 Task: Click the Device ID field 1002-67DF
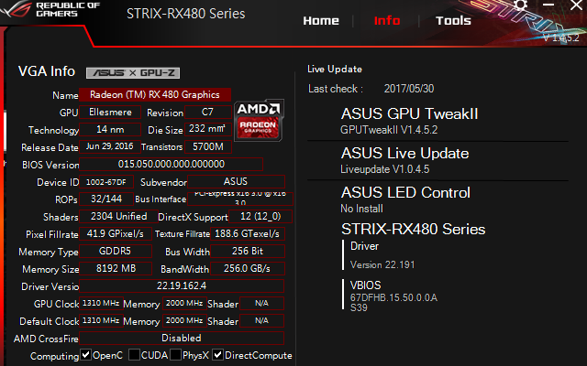[106, 181]
